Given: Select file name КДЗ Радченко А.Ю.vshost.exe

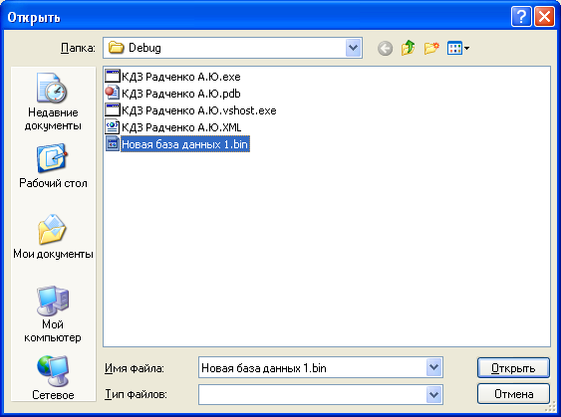Looking at the screenshot, I should (x=199, y=110).
